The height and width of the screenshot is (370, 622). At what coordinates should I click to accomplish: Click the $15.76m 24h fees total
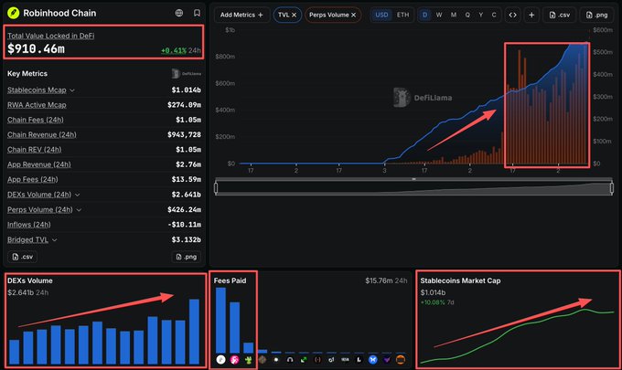point(386,280)
